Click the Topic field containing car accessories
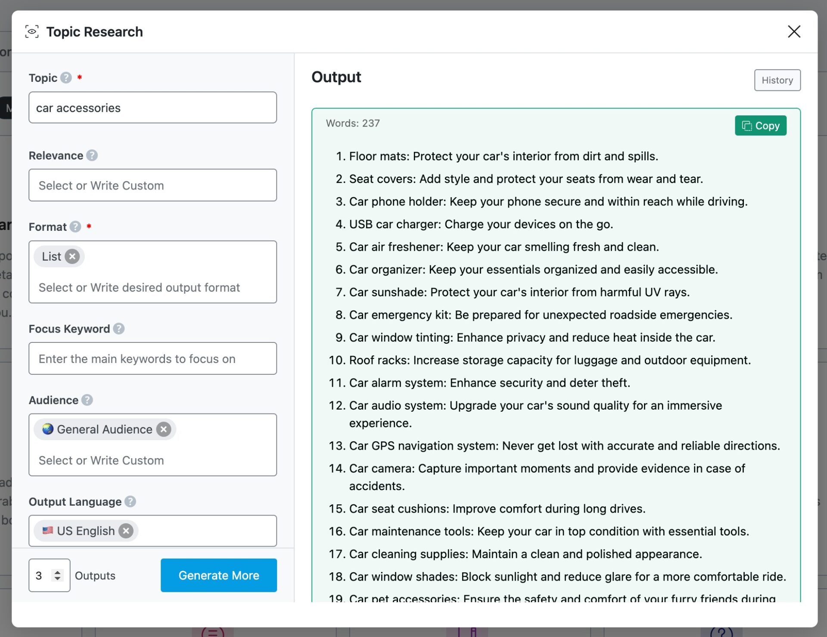The width and height of the screenshot is (827, 637). 152,107
